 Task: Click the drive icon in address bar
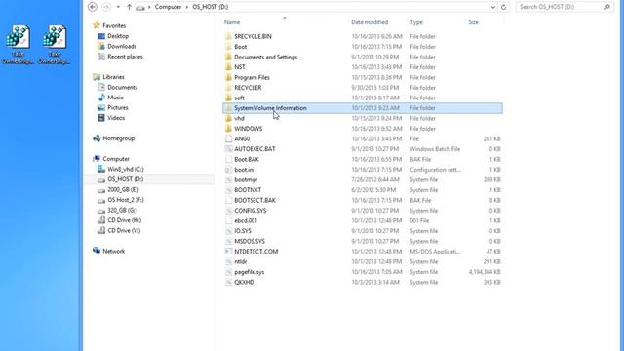pyautogui.click(x=140, y=7)
